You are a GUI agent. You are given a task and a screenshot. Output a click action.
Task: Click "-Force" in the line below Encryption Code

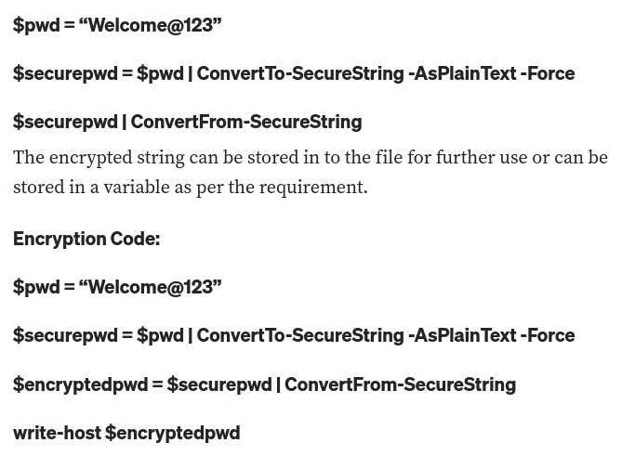click(x=547, y=335)
